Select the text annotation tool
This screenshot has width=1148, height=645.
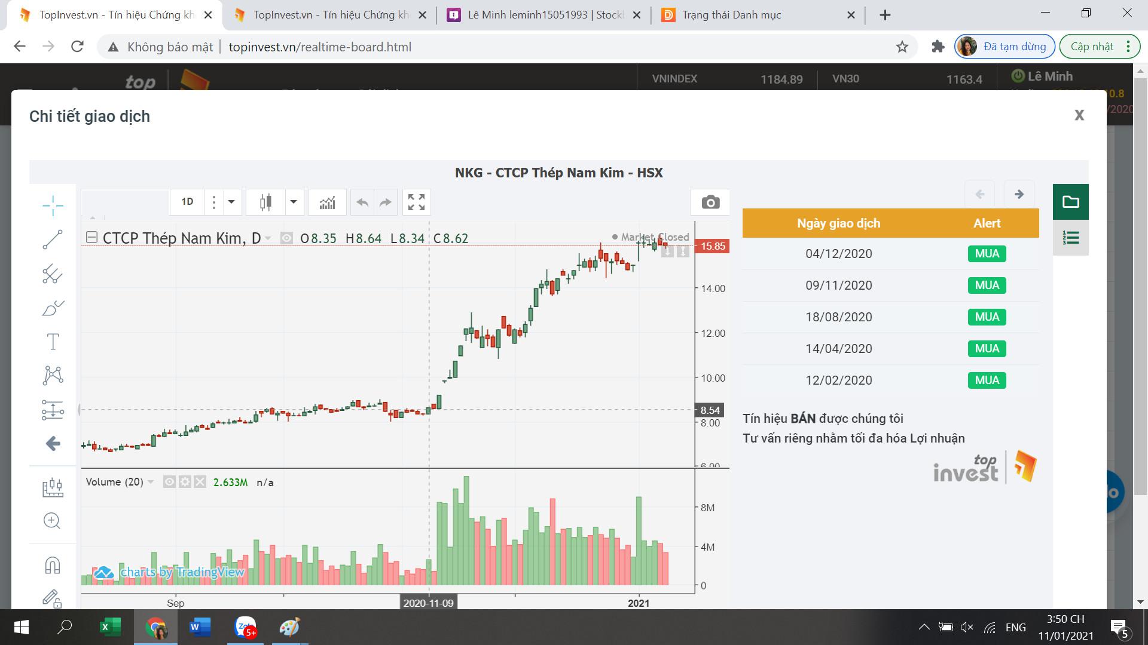53,342
